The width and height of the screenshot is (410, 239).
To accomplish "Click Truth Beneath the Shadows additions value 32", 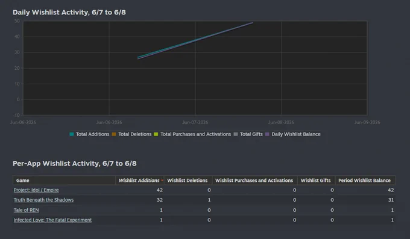I will tap(160, 200).
